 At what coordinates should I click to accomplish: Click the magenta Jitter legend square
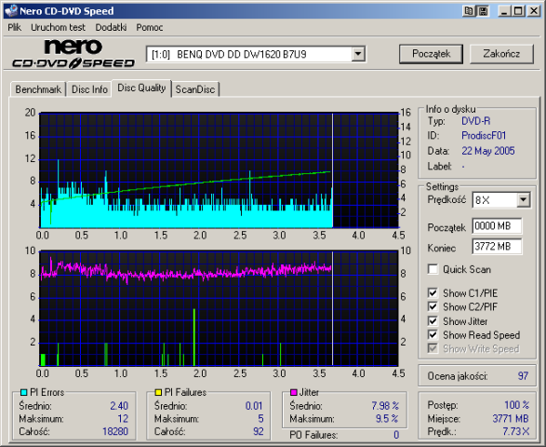(x=293, y=392)
